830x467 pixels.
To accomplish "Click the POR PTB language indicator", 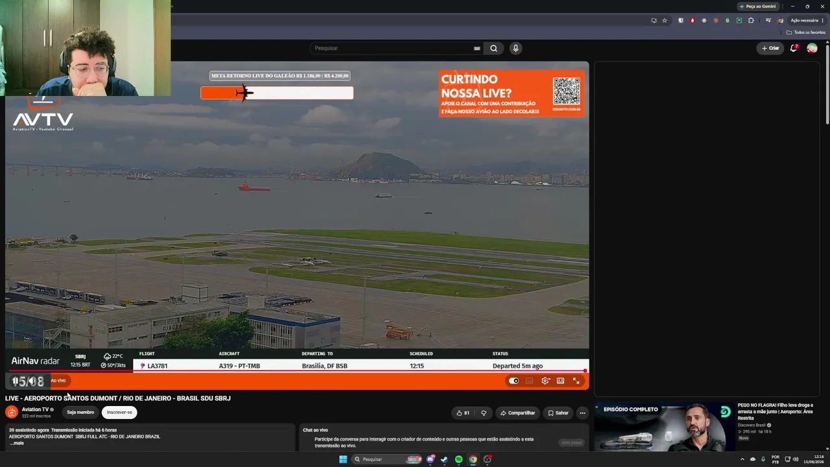I will click(776, 459).
